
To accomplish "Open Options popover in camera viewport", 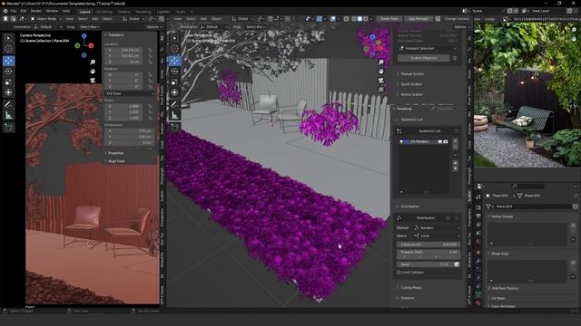I will coord(153,27).
